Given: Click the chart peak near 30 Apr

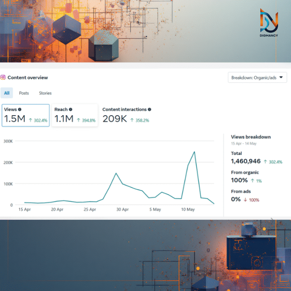Looking at the screenshot, I should (x=116, y=173).
